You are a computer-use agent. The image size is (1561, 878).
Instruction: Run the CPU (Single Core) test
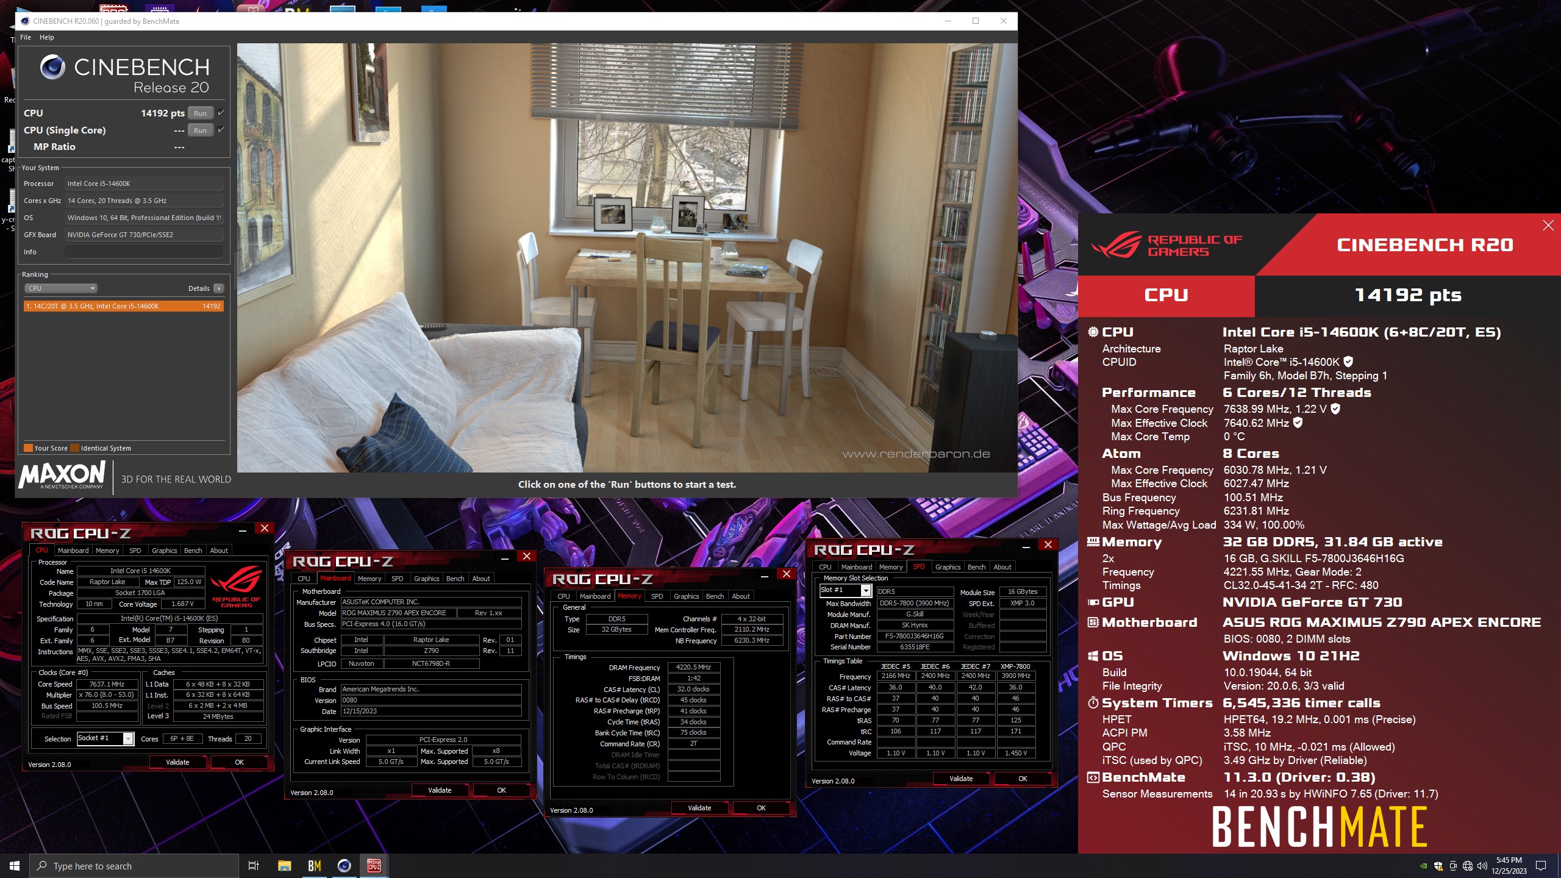point(200,130)
